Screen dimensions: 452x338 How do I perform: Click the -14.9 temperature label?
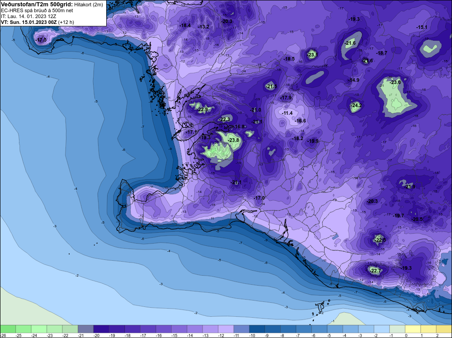pos(354,80)
